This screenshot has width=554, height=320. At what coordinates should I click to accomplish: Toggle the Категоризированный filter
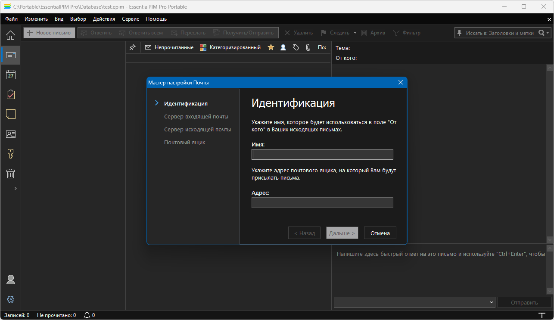tap(230, 47)
